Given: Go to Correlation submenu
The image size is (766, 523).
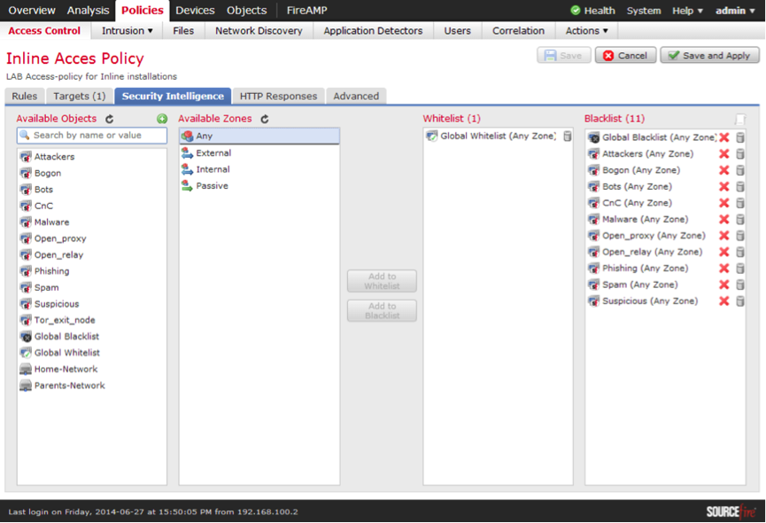Looking at the screenshot, I should [518, 31].
